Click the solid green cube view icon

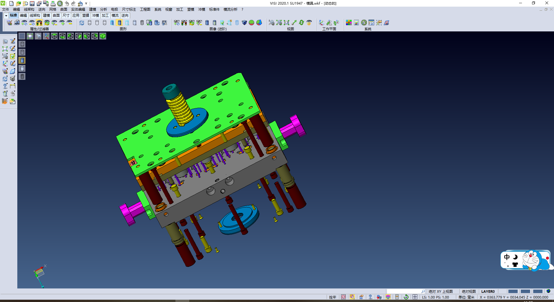click(x=103, y=36)
